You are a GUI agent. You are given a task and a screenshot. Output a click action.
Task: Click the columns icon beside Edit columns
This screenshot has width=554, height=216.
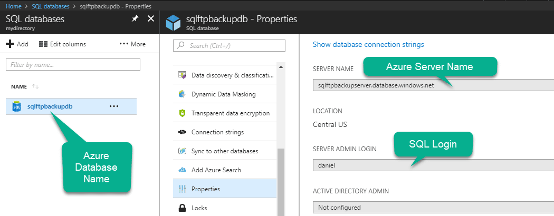click(43, 44)
